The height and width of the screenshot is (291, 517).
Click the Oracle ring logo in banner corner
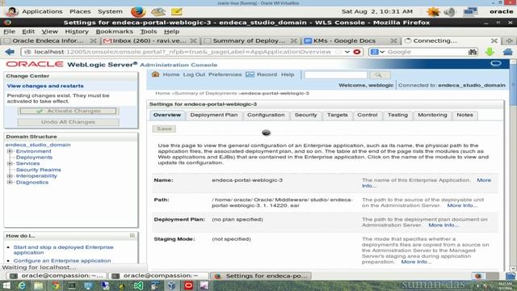pyautogui.click(x=496, y=63)
